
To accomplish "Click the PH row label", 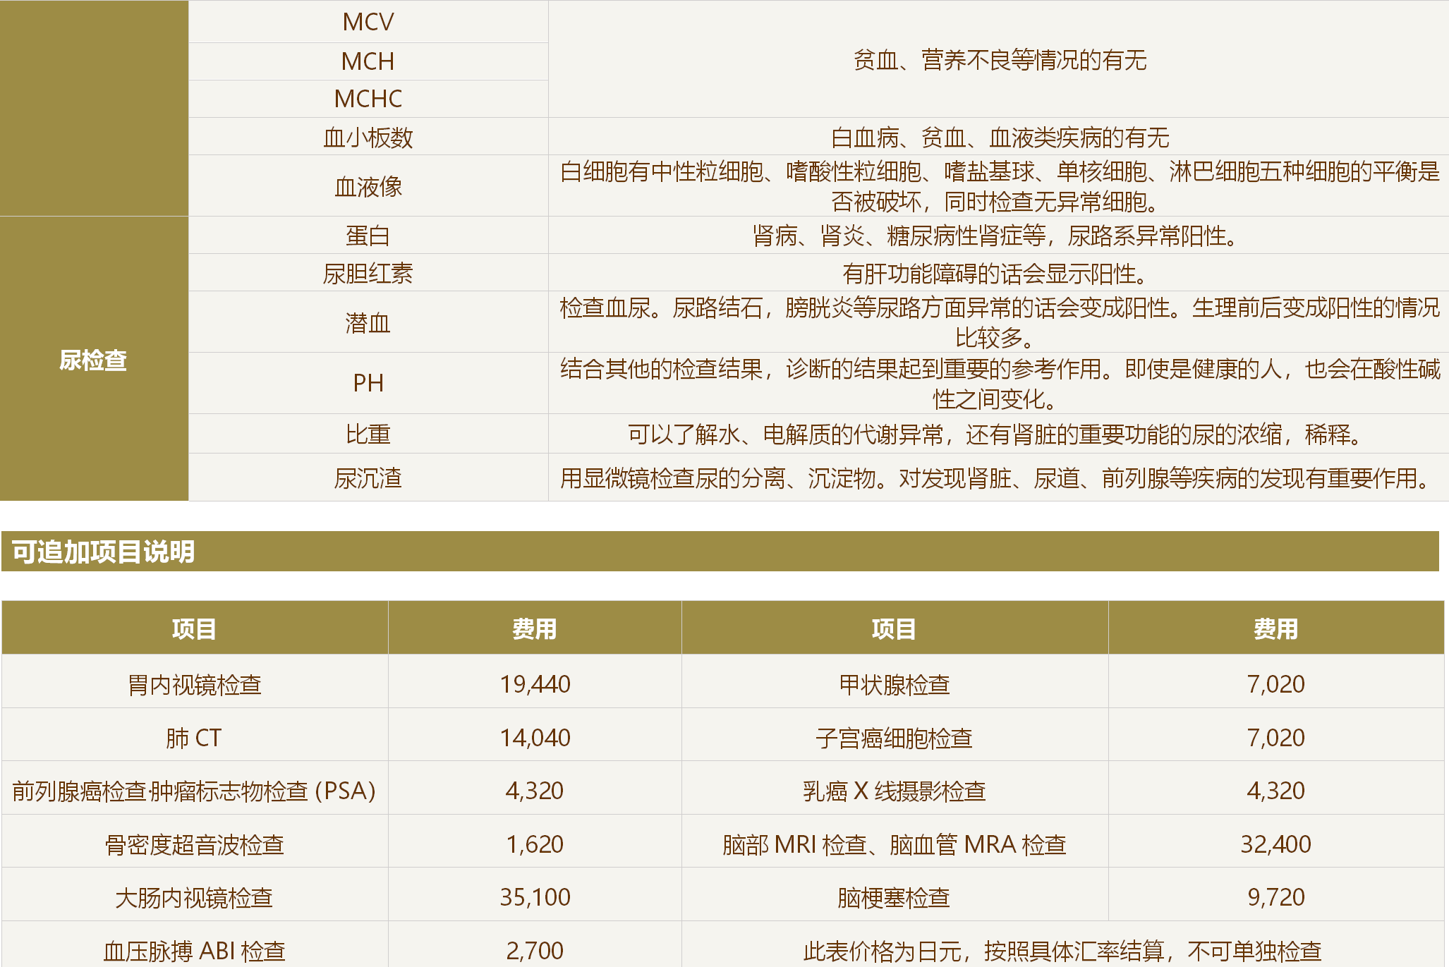I will tap(368, 383).
